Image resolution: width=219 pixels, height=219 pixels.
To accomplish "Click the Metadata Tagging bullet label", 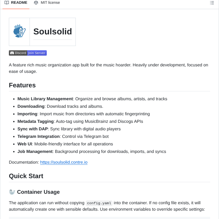I will coord(35,121).
